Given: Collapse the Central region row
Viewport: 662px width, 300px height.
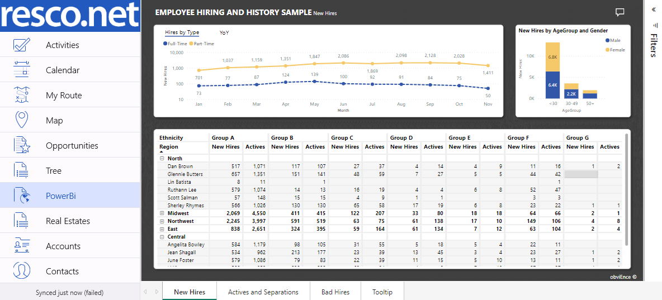Looking at the screenshot, I should [x=162, y=237].
